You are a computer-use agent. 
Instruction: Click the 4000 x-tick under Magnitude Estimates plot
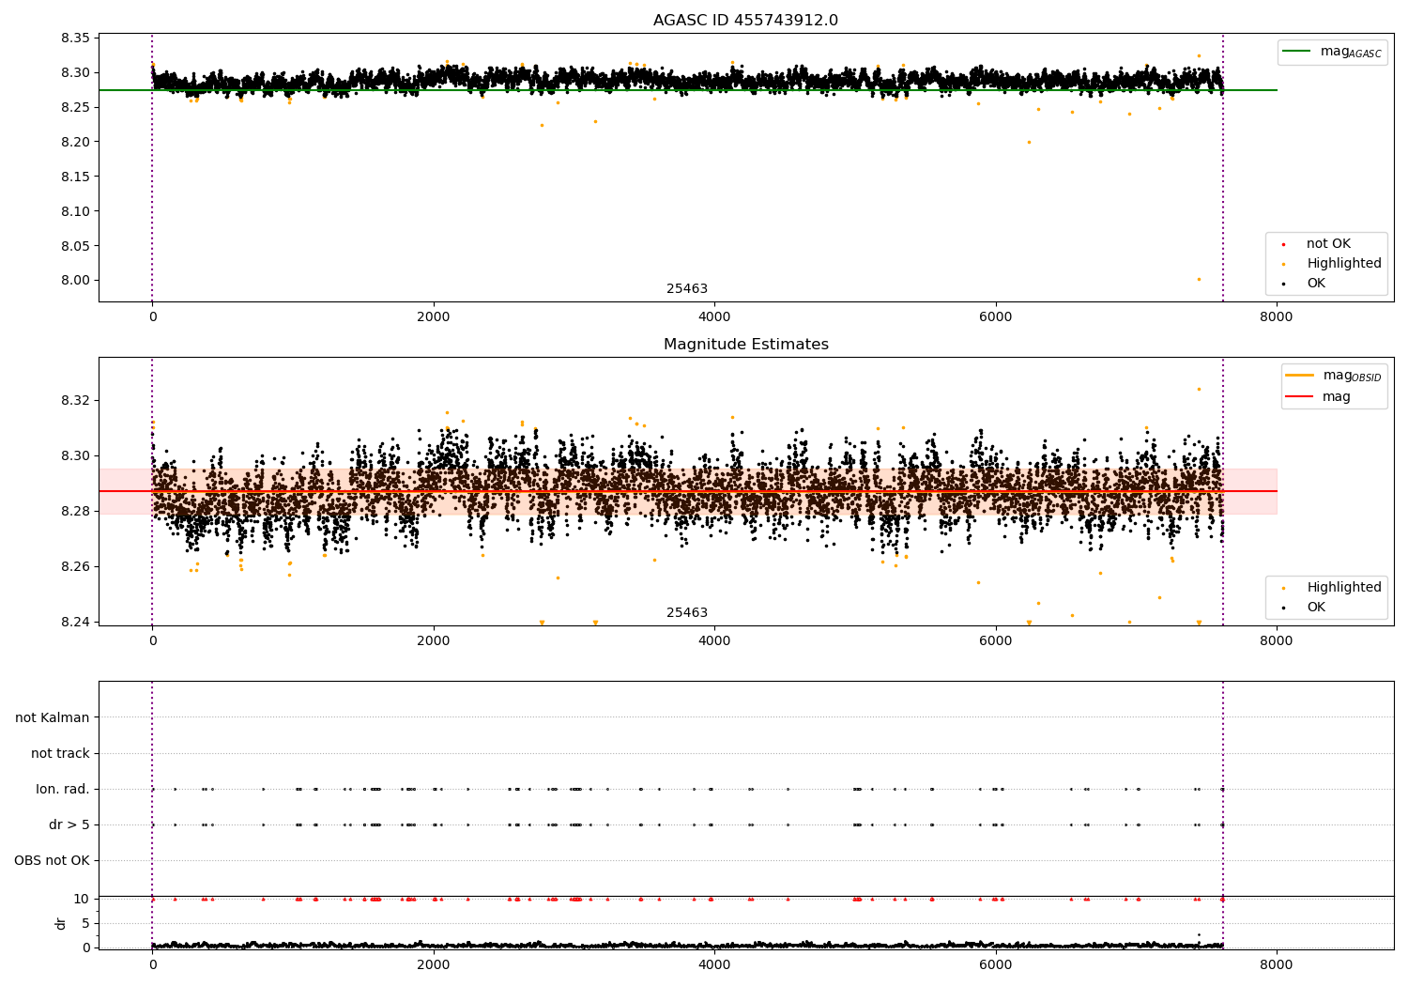714,640
